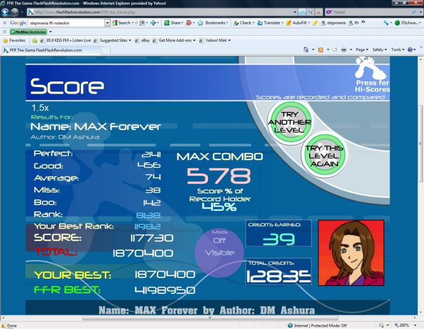The width and height of the screenshot is (424, 329).
Task: Open the Yahoo! Mail favorite
Action: point(215,40)
